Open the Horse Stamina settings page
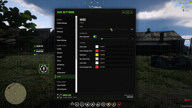 tap(62, 89)
